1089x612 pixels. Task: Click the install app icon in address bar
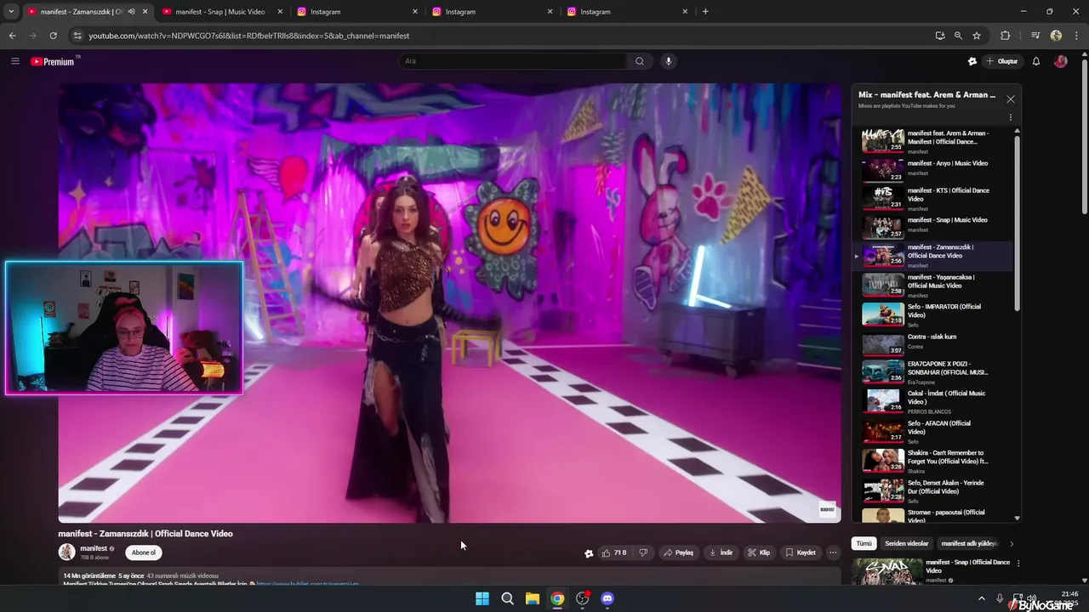pyautogui.click(x=940, y=36)
